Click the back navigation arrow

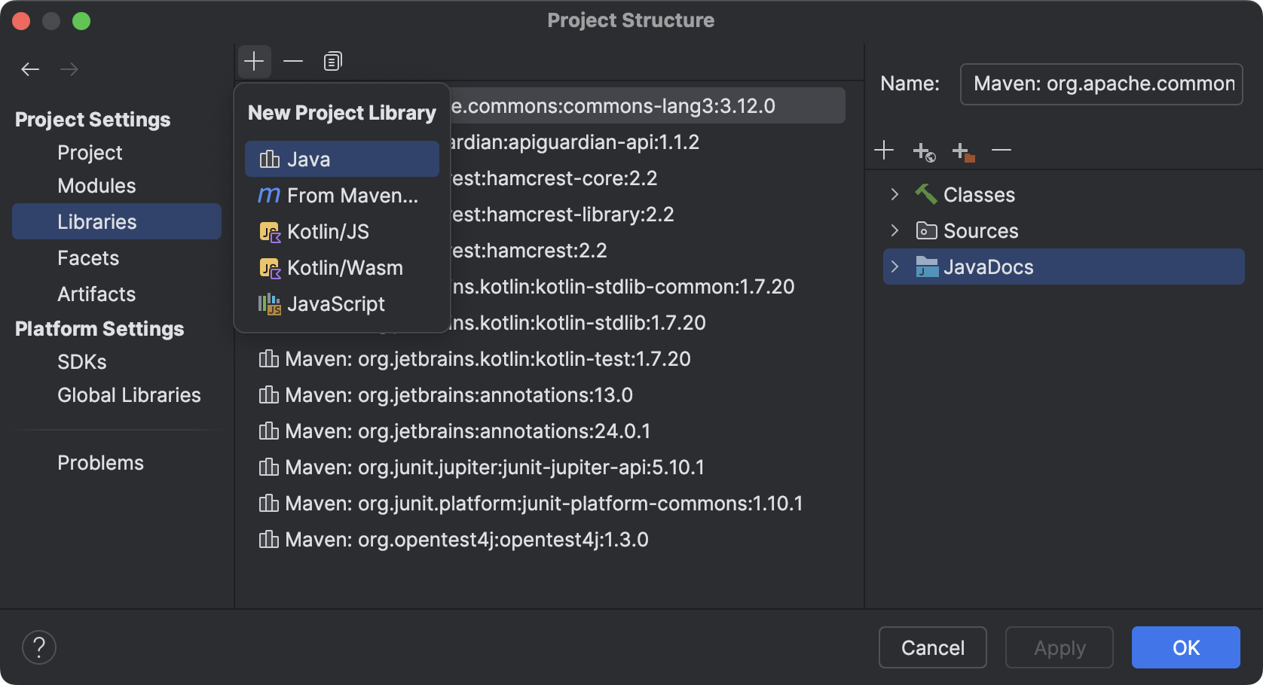(x=30, y=68)
